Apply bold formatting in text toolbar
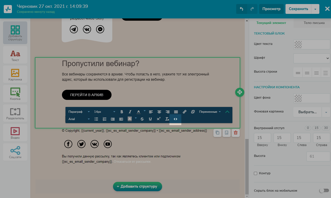This screenshot has width=331, height=198. point(122,112)
